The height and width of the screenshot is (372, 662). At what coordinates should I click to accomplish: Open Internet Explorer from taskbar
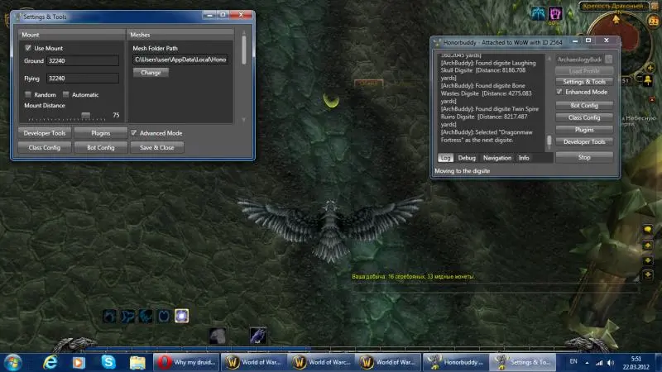(x=50, y=362)
